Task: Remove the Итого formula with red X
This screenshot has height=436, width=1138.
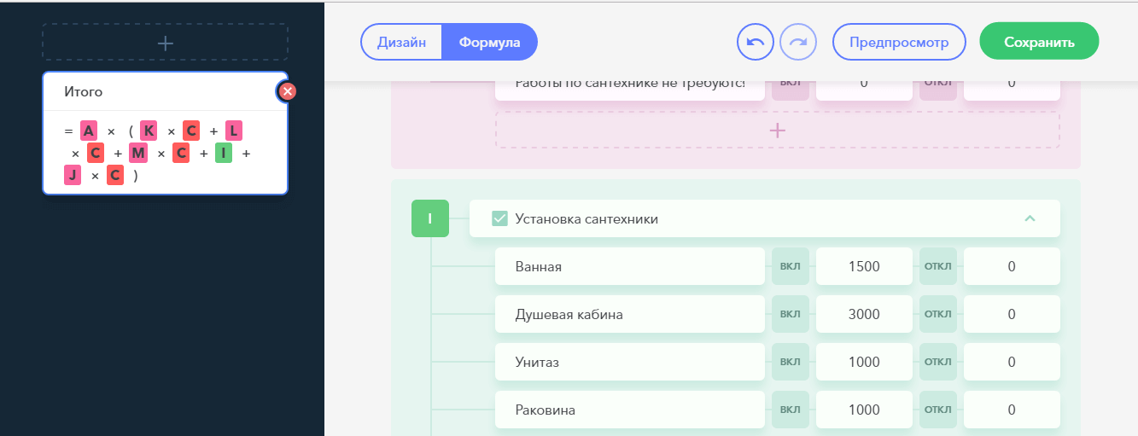Action: tap(289, 91)
